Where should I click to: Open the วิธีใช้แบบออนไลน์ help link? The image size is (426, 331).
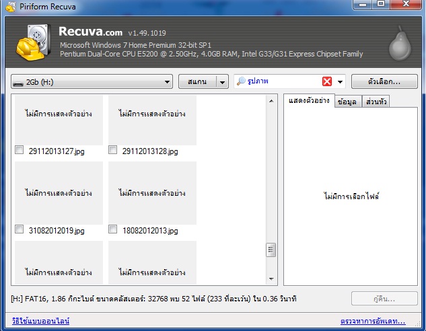41,321
